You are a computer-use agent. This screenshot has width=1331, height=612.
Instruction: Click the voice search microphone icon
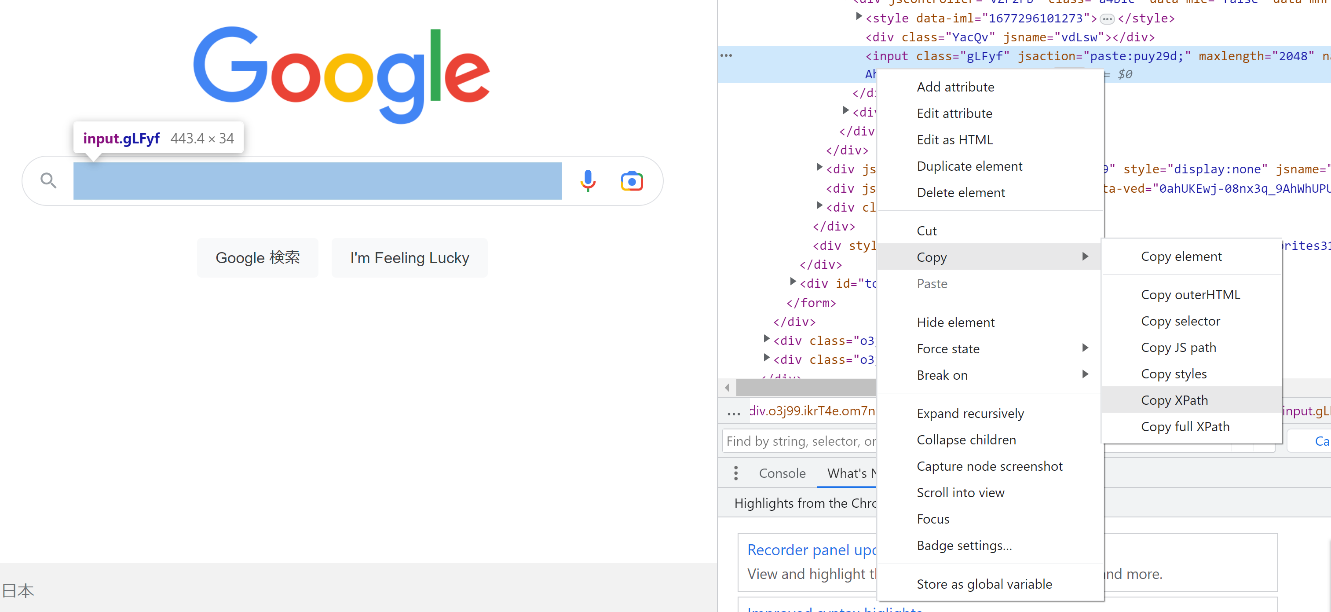tap(588, 180)
